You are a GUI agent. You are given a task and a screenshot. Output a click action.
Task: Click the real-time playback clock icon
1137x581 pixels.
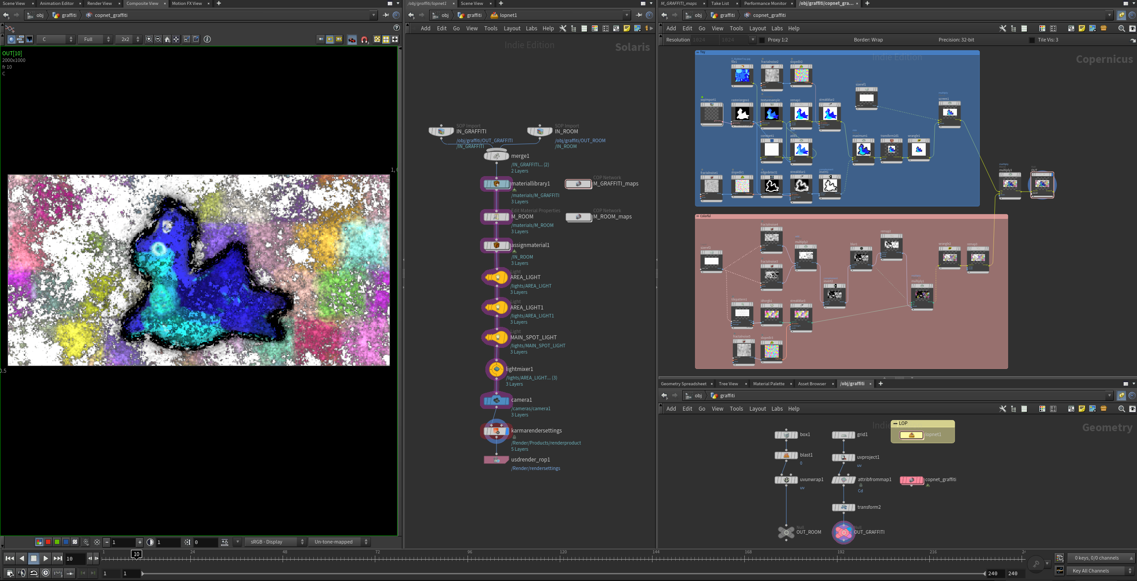45,573
